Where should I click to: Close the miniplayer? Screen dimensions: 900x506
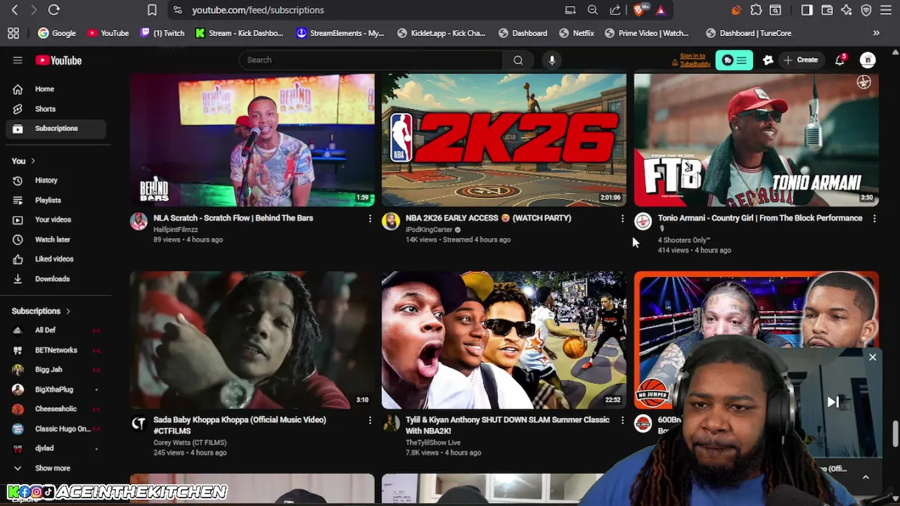point(873,358)
